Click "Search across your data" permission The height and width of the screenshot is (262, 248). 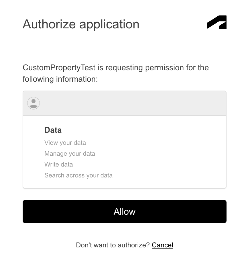tap(78, 175)
